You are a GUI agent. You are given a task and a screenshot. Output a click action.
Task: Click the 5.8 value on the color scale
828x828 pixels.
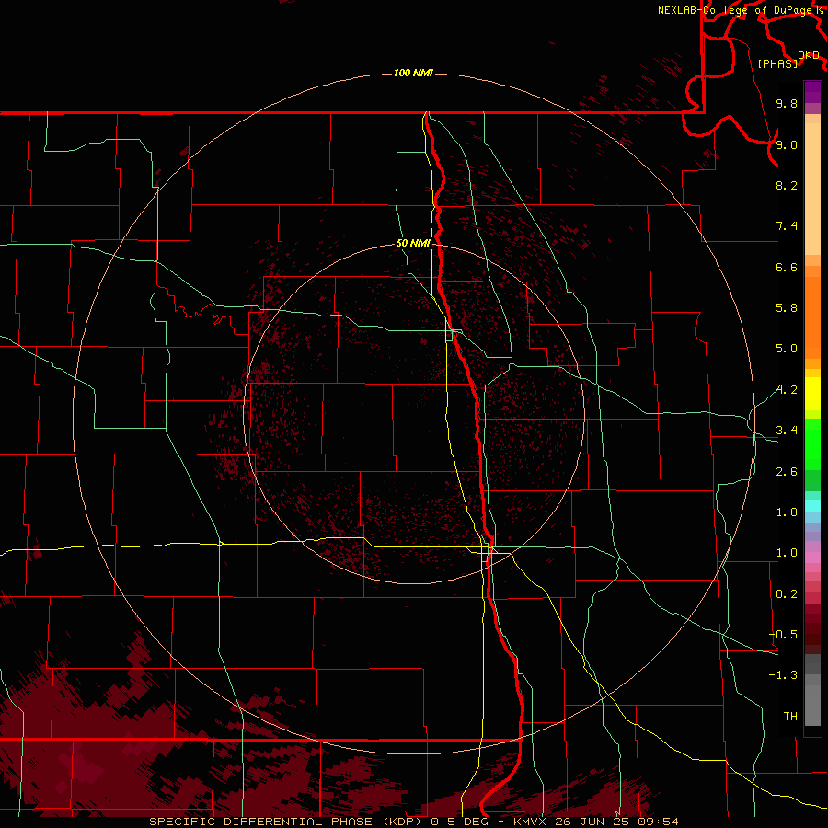[787, 308]
